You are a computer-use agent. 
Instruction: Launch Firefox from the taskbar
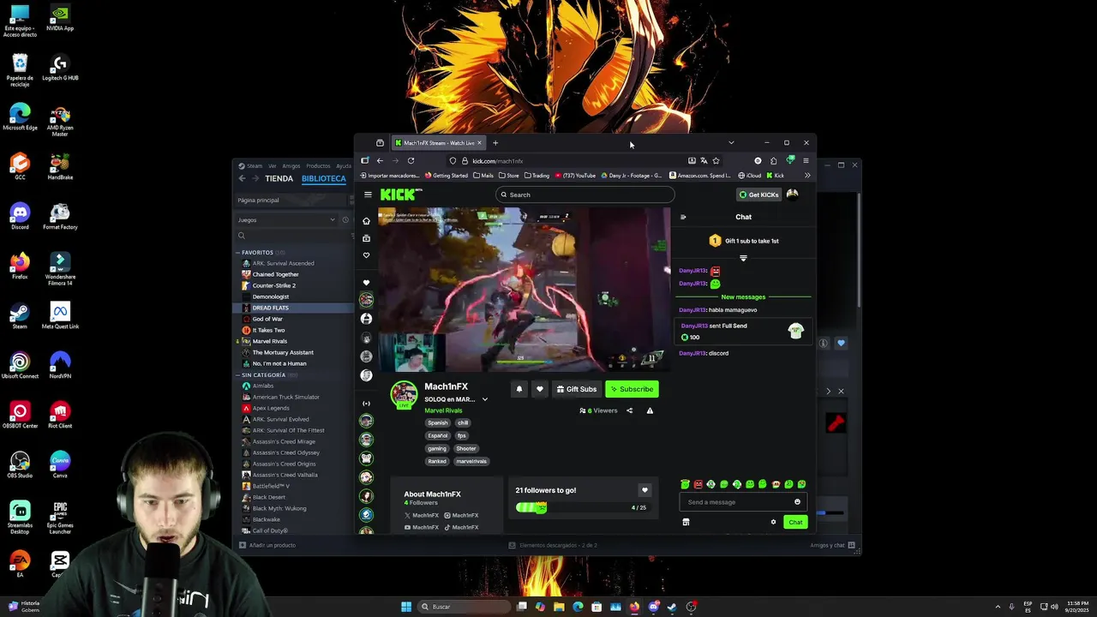[634, 607]
